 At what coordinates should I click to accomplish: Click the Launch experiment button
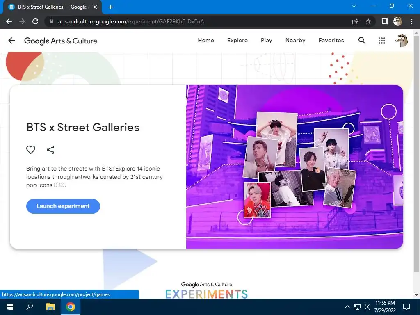[x=63, y=206]
